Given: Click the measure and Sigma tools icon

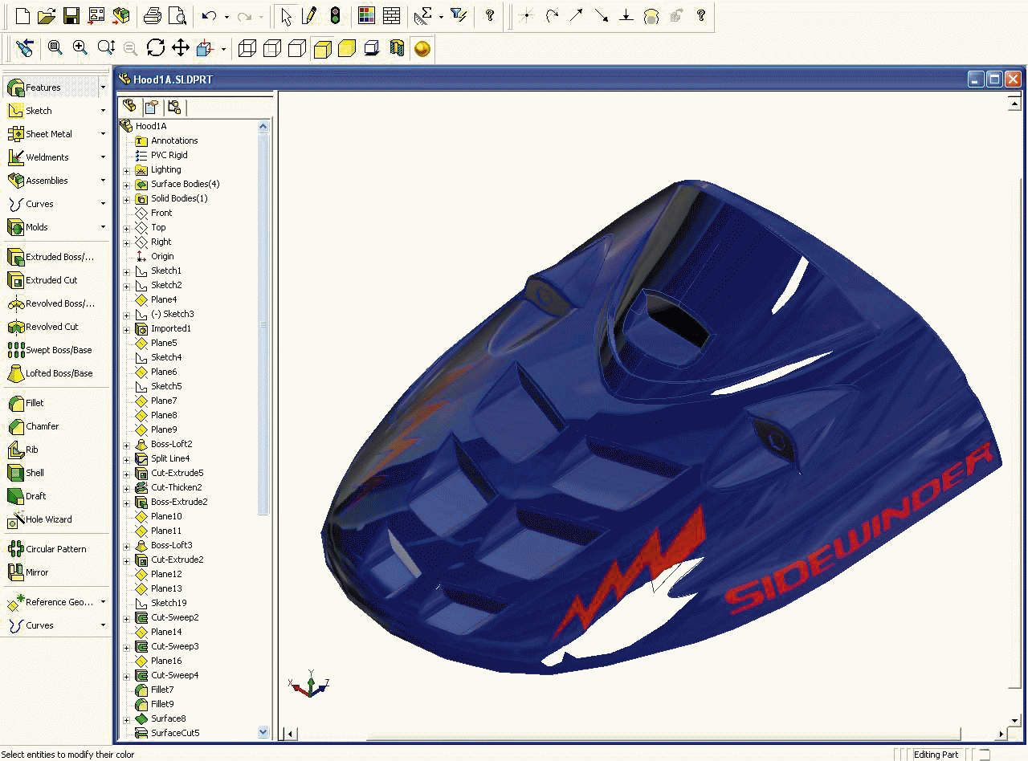Looking at the screenshot, I should point(423,15).
